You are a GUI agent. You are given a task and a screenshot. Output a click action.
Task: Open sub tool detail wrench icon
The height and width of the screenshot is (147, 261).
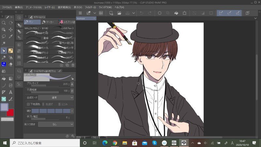(x=73, y=136)
